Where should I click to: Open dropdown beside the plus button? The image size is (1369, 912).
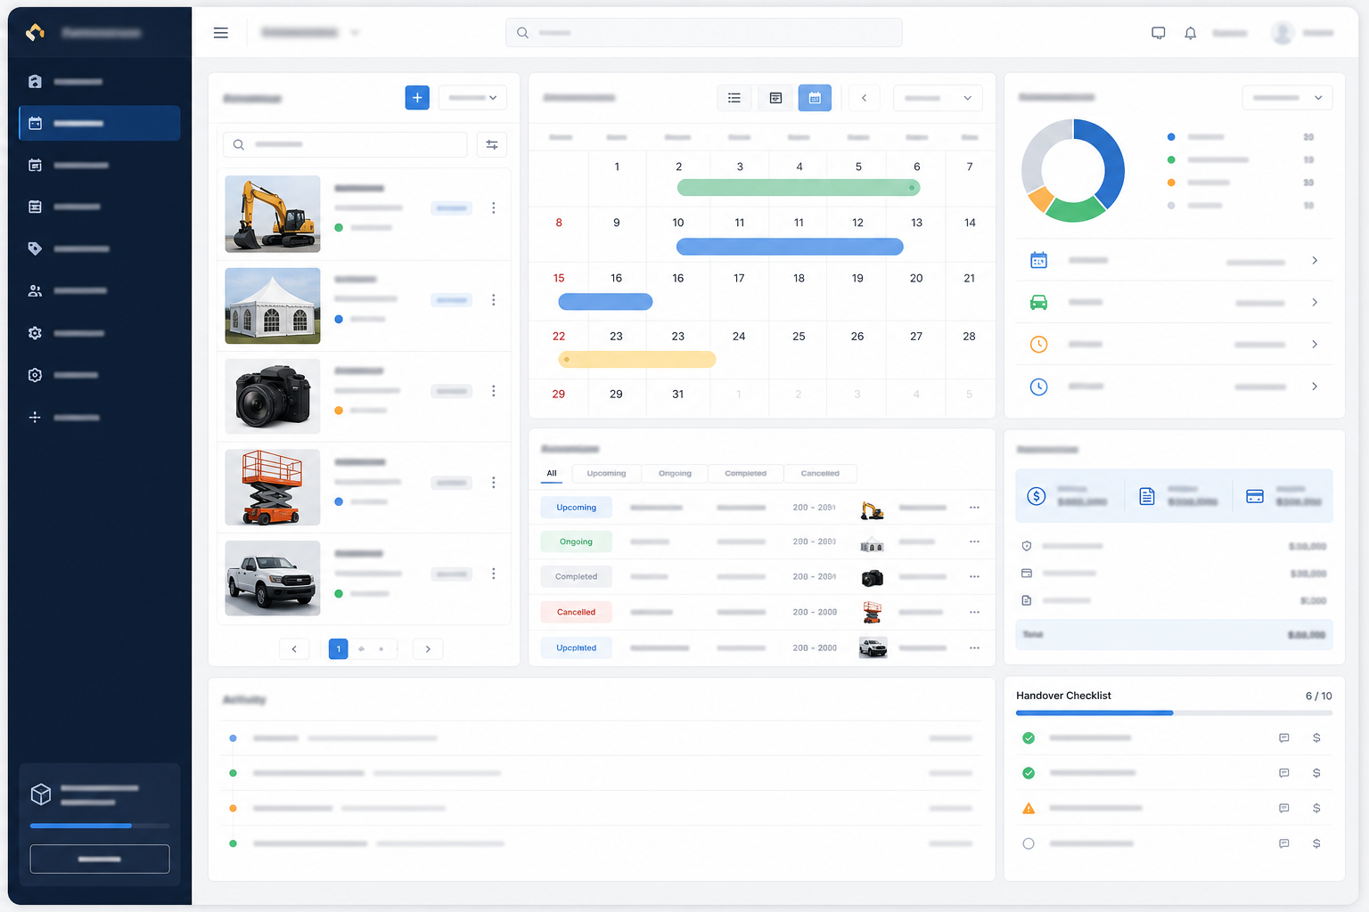472,98
